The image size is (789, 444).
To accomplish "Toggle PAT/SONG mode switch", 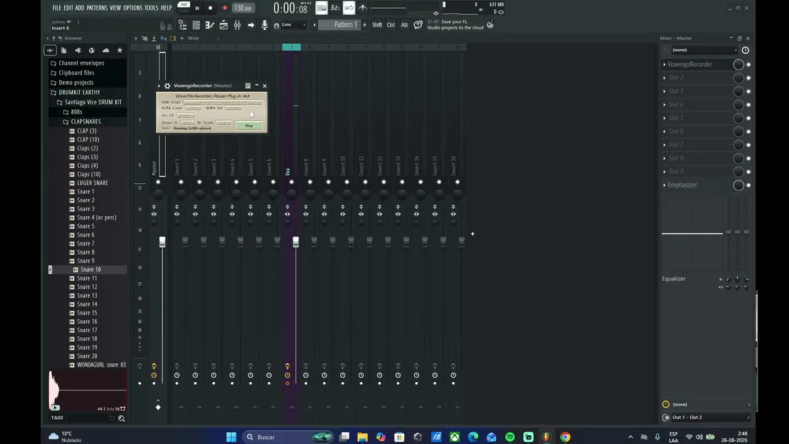I will point(184,7).
